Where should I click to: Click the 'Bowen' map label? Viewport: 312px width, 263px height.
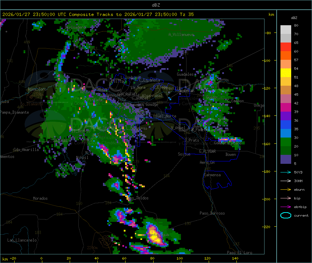[x=231, y=154]
